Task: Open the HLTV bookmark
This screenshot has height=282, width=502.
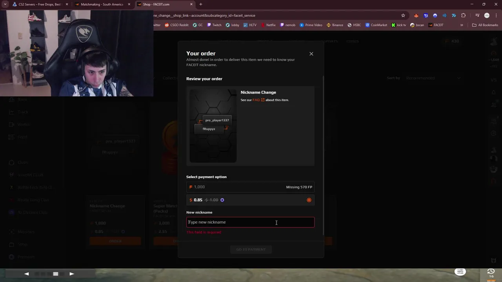Action: pos(250,25)
